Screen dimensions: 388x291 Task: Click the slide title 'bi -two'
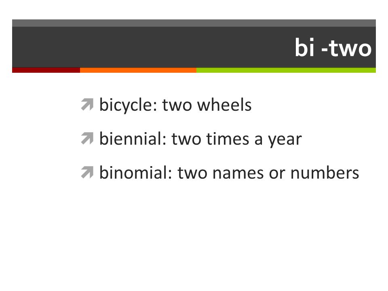coord(333,47)
